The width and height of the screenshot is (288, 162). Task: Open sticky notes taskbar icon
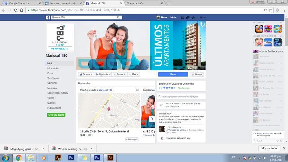[x=84, y=158]
